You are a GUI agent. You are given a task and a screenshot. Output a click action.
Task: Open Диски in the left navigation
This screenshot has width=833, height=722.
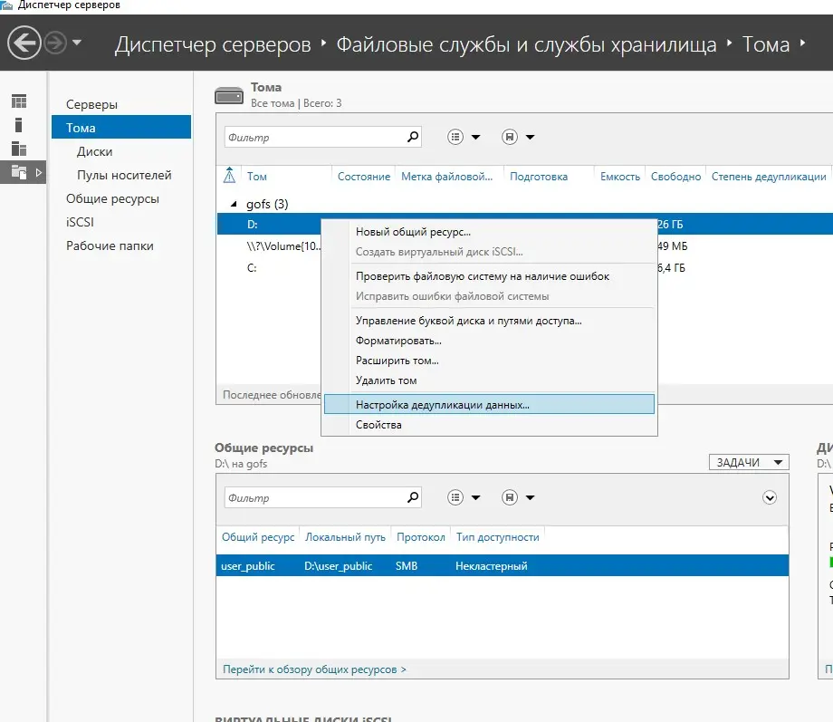94,151
